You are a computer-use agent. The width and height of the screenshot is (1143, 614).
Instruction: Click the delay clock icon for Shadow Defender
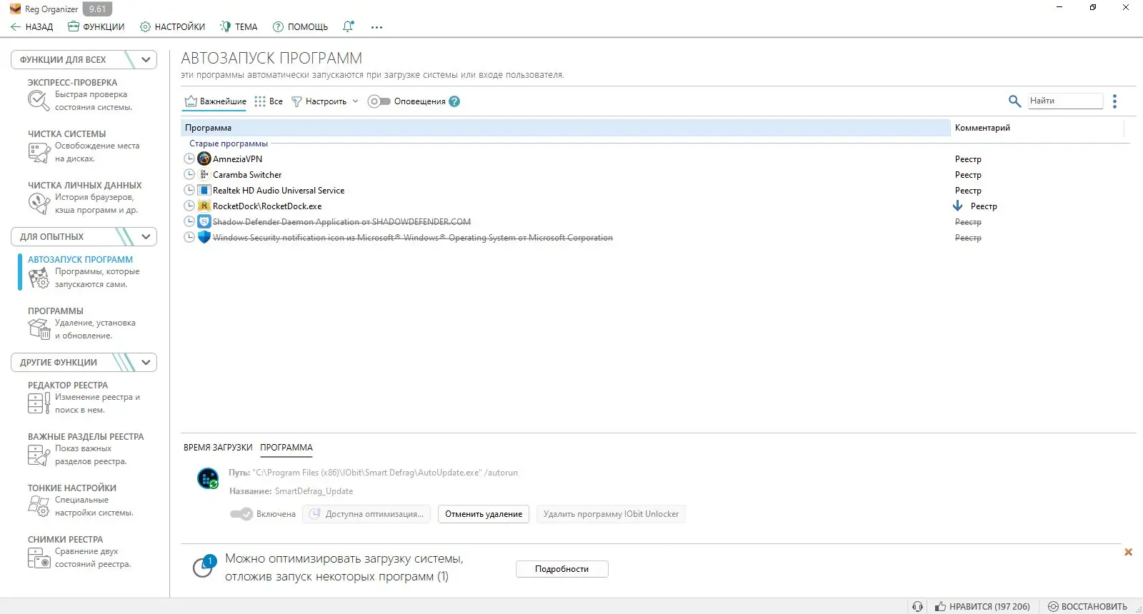coord(189,221)
